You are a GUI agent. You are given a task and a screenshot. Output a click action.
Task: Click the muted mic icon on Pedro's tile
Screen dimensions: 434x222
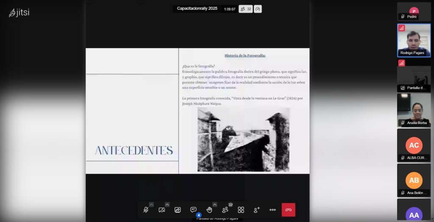(403, 16)
